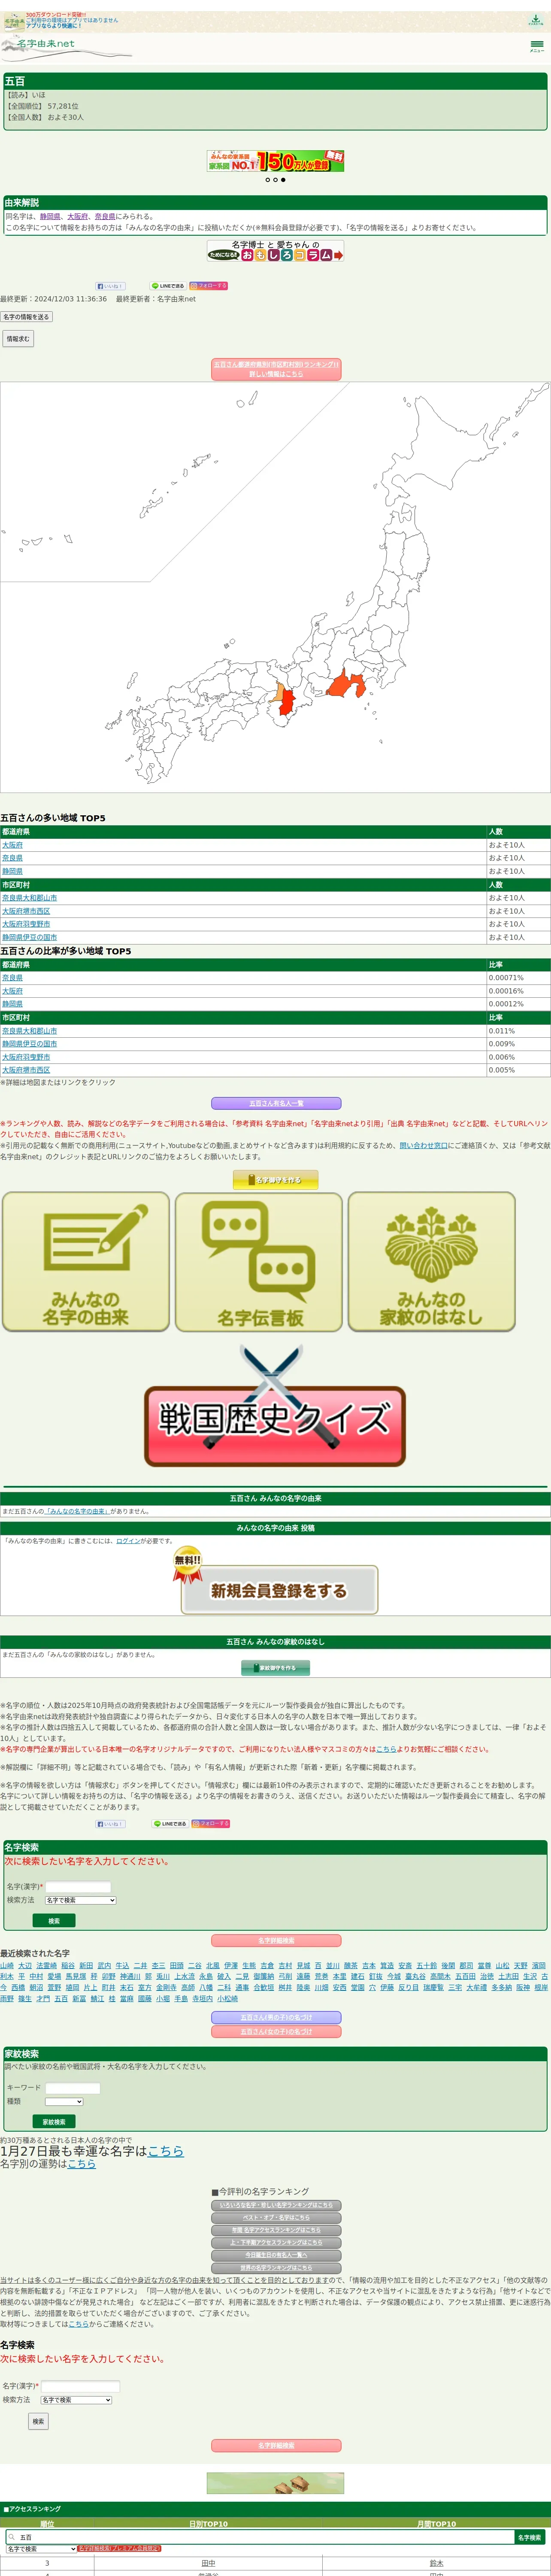
Task: Click the grey 検索 button near bottom
Action: pos(38,2421)
